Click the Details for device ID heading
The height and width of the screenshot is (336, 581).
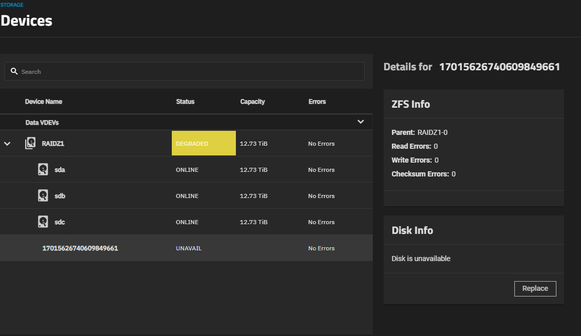(x=472, y=67)
